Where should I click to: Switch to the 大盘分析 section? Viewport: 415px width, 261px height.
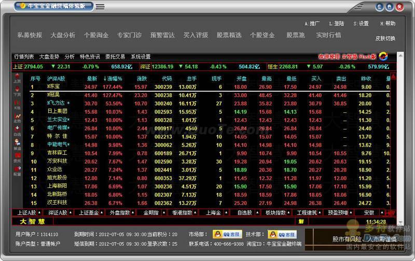(x=63, y=35)
